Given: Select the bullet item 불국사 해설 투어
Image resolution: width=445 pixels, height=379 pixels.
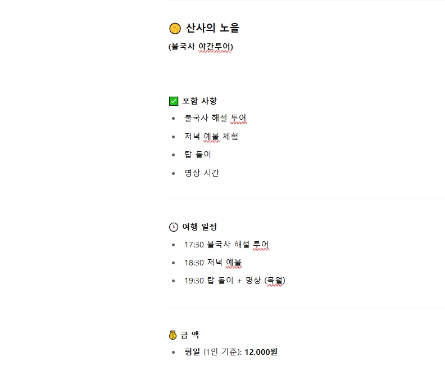Looking at the screenshot, I should click(215, 118).
